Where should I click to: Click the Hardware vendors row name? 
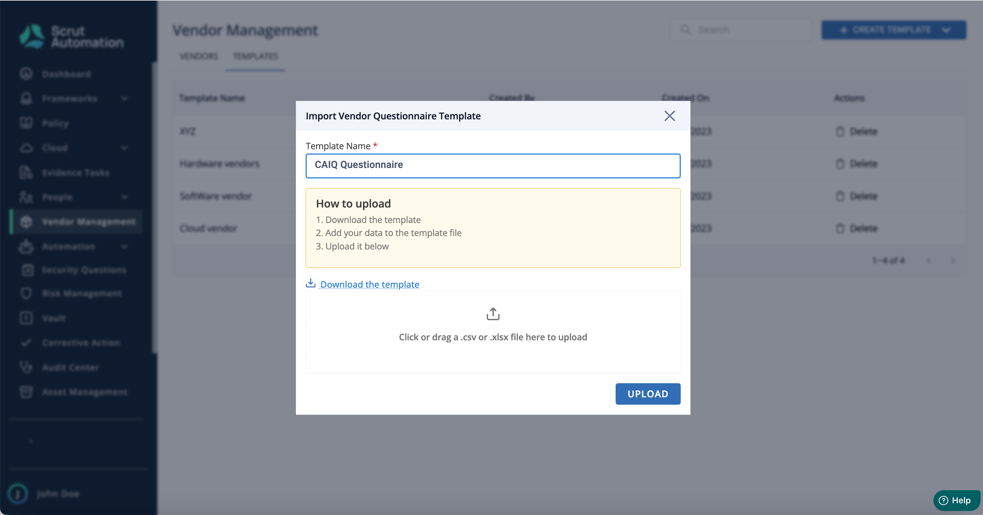[219, 164]
